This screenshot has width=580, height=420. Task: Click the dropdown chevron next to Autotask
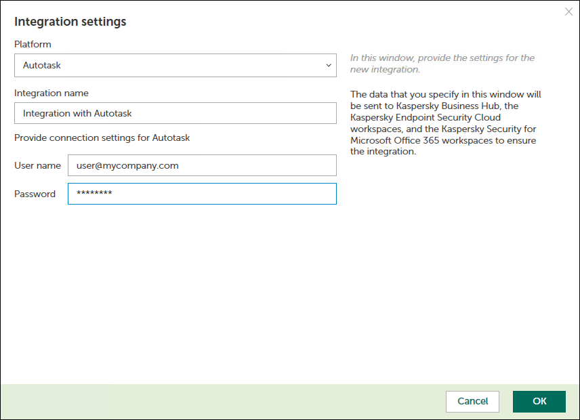coord(328,65)
